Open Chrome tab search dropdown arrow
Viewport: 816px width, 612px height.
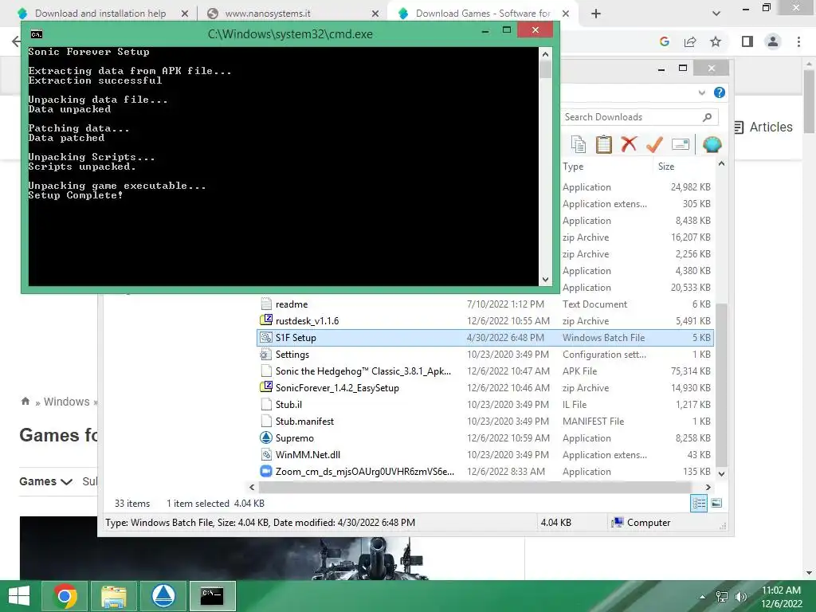tap(716, 14)
